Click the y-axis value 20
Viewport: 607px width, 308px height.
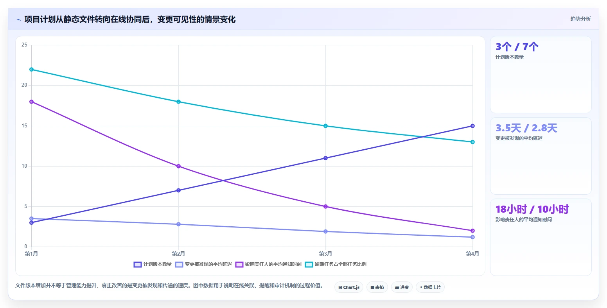tap(24, 85)
